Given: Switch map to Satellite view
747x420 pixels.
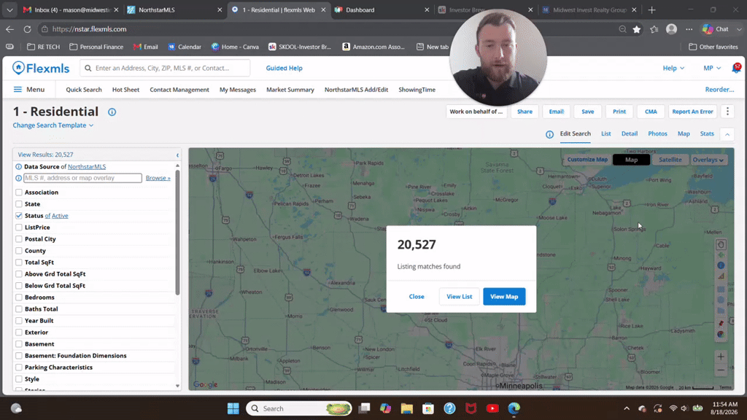Looking at the screenshot, I should pos(670,160).
